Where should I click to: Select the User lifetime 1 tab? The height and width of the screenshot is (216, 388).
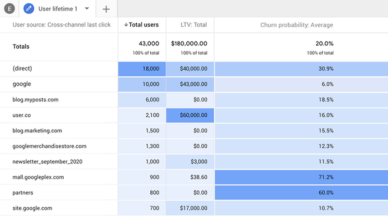click(x=58, y=9)
